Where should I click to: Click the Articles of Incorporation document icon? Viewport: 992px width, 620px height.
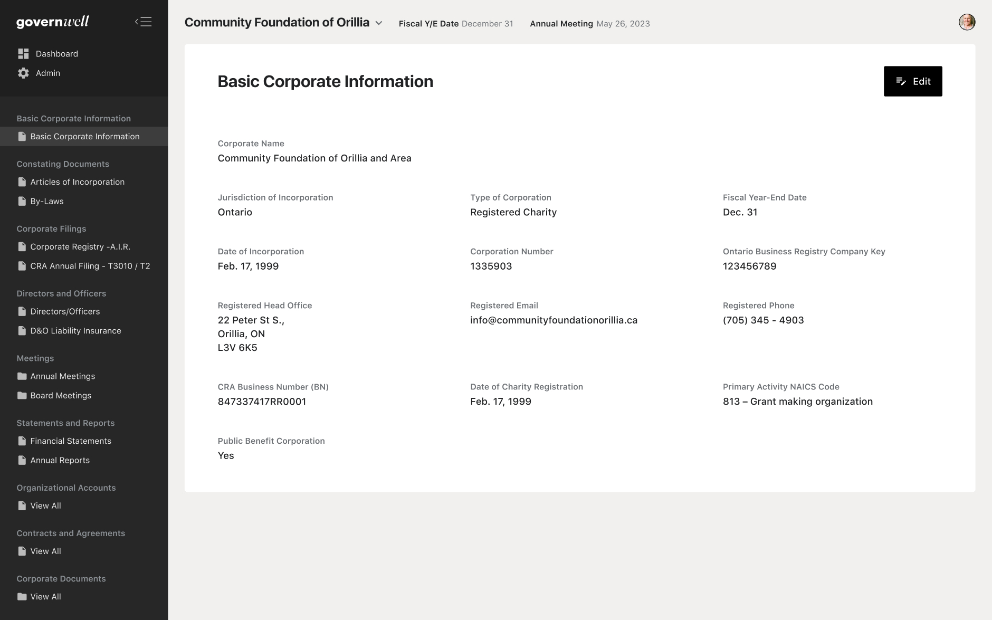pyautogui.click(x=22, y=182)
